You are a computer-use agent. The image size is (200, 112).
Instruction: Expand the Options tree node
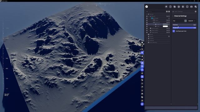(x=147, y=40)
